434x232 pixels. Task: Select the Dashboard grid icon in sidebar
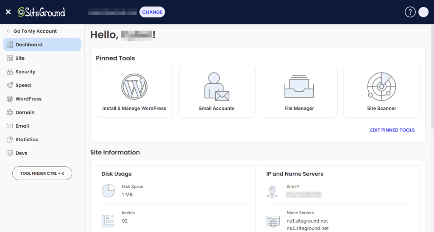click(10, 45)
